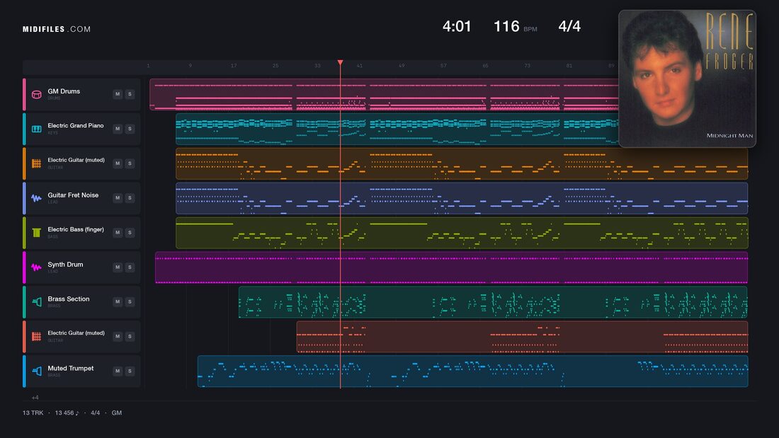Click bar 17 on the timeline ruler
Viewport: 779px width, 438px height.
pyautogui.click(x=234, y=66)
